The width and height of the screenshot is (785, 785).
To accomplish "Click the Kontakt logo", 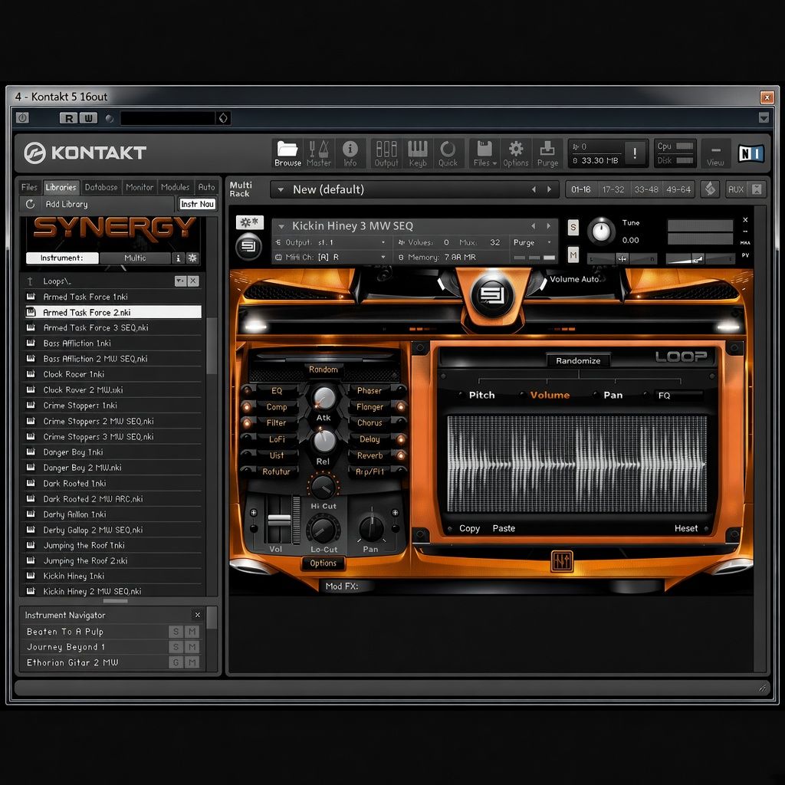I will [85, 153].
